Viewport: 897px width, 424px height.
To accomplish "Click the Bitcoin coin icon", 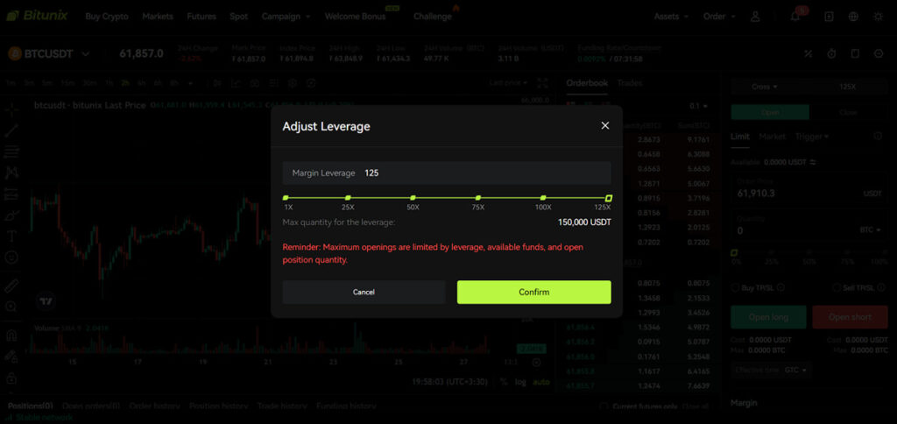I will coord(14,53).
